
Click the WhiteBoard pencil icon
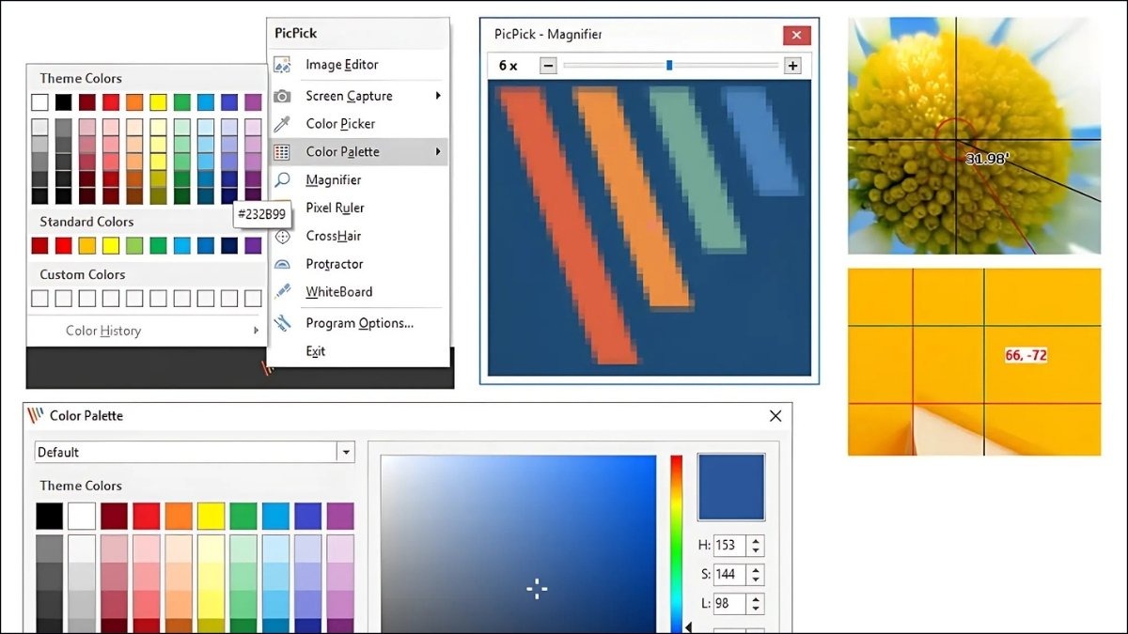(x=281, y=292)
